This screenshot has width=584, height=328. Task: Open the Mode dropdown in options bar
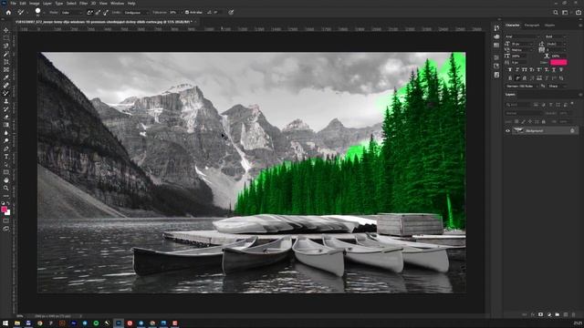(x=71, y=12)
